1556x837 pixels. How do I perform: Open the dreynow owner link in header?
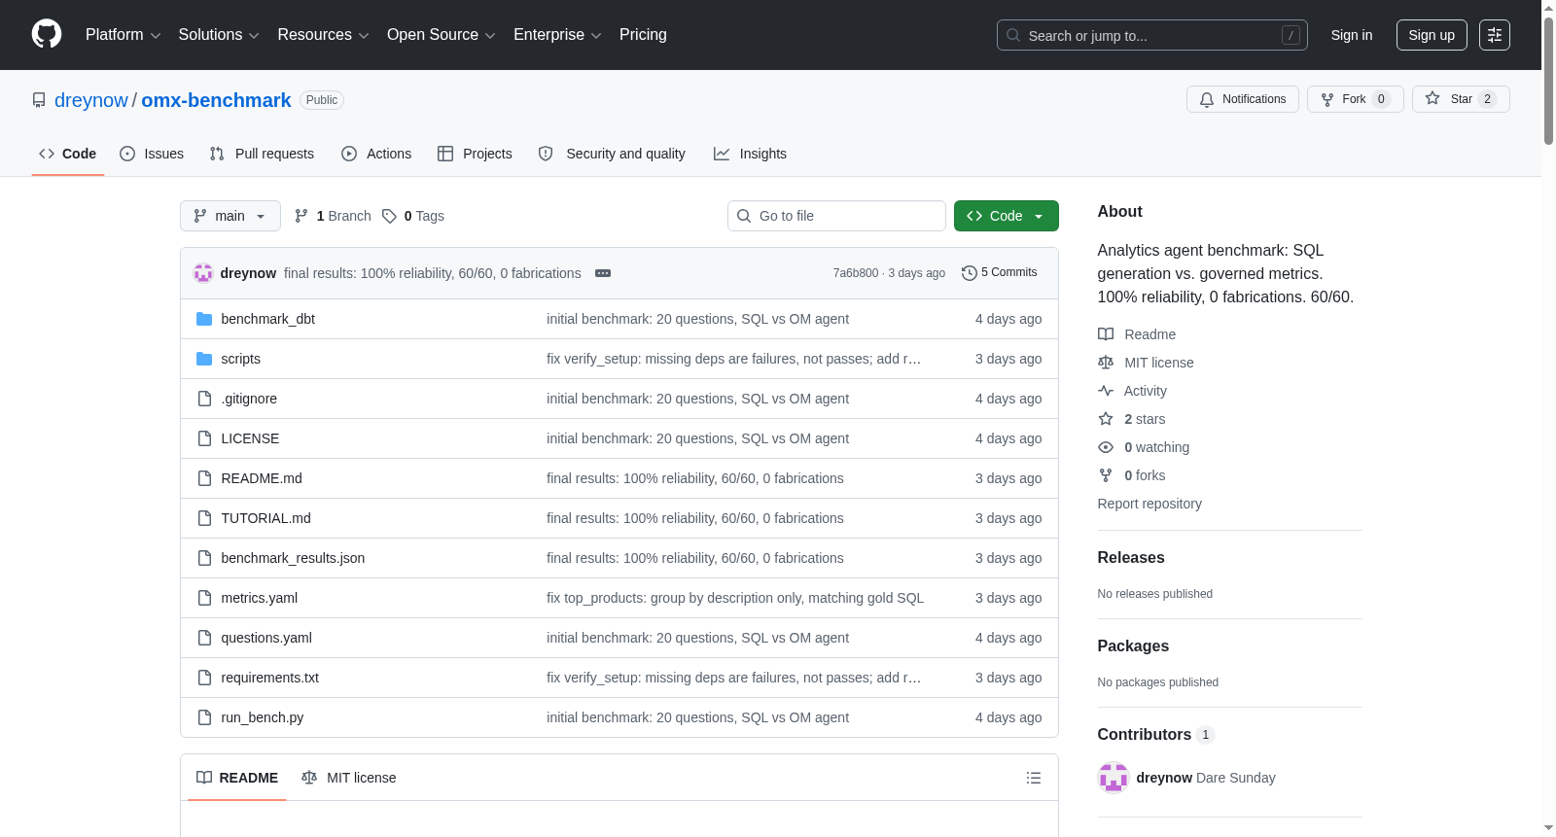tap(91, 100)
